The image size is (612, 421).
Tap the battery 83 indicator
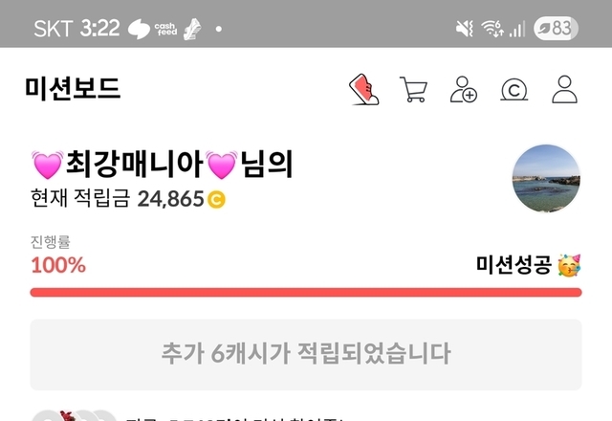tap(556, 28)
